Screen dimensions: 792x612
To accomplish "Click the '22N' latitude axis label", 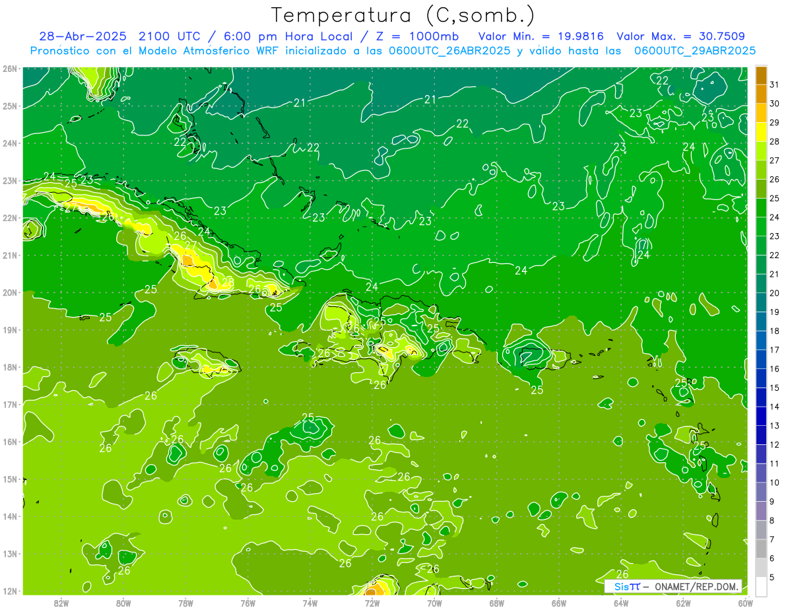I will [11, 218].
